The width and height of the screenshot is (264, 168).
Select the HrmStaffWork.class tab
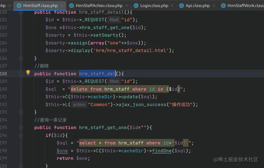click(242, 6)
